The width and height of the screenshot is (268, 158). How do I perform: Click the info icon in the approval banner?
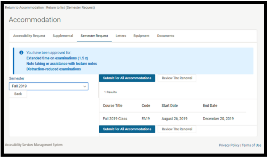click(x=21, y=53)
